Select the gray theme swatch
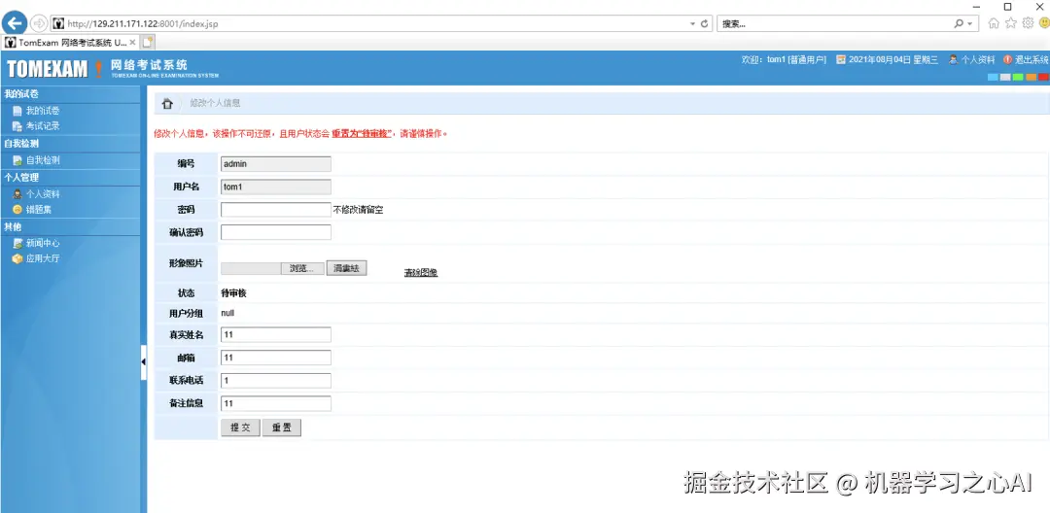Screen dimensions: 1050x513 coord(1006,77)
